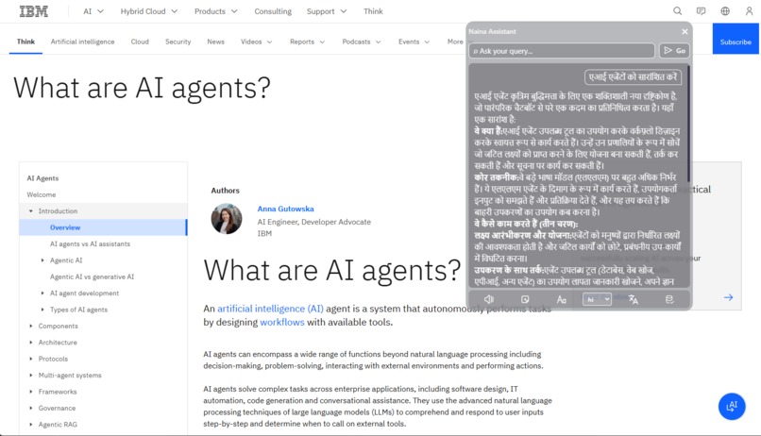Expand the Multi-agent systems section
The width and height of the screenshot is (761, 436).
pyautogui.click(x=30, y=375)
